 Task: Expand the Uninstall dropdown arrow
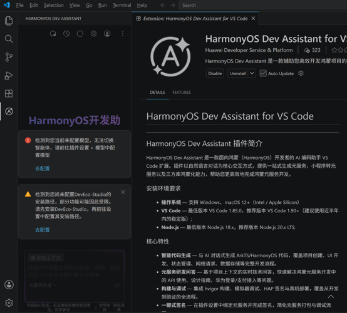pos(252,73)
